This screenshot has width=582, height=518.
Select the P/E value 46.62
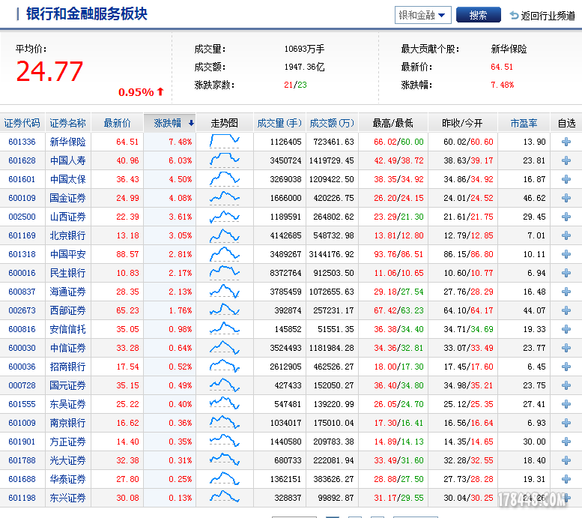(535, 198)
